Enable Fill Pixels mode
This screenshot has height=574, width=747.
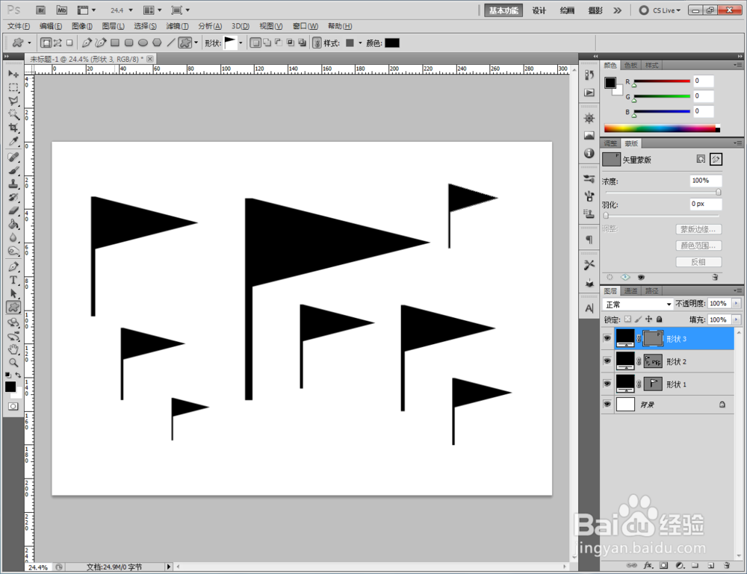pos(69,43)
